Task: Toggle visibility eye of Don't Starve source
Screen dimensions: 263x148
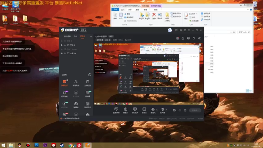Action: click(61, 49)
